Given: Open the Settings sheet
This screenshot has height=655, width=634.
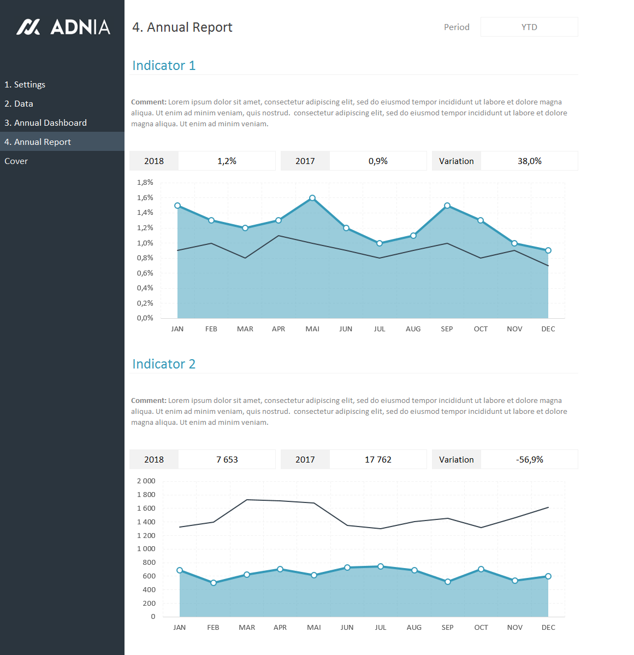Looking at the screenshot, I should pyautogui.click(x=25, y=85).
